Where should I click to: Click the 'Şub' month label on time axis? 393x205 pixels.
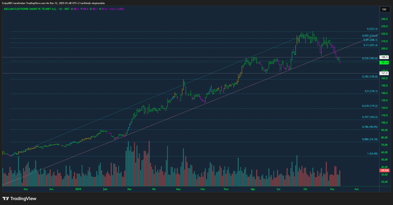coord(105,189)
